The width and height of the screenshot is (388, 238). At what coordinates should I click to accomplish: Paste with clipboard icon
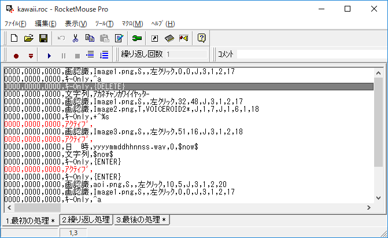click(105, 38)
